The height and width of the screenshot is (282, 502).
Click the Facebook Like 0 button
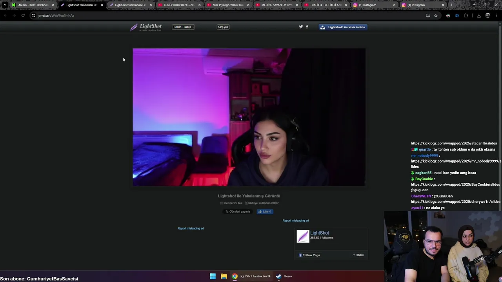265,211
